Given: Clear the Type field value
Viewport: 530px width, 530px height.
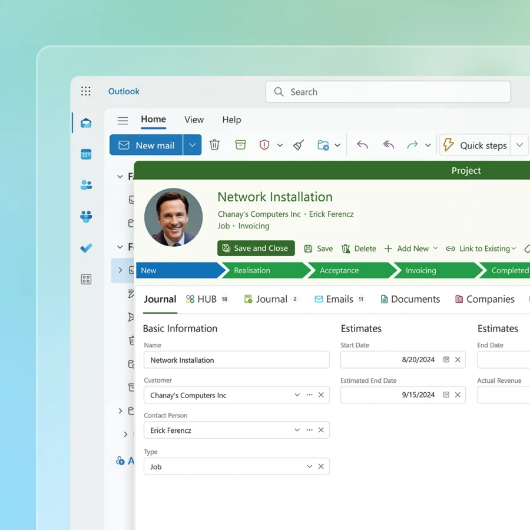Looking at the screenshot, I should pyautogui.click(x=321, y=466).
